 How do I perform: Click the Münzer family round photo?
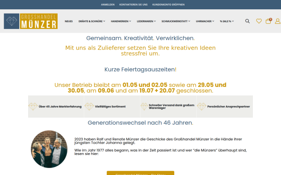pos(49,149)
